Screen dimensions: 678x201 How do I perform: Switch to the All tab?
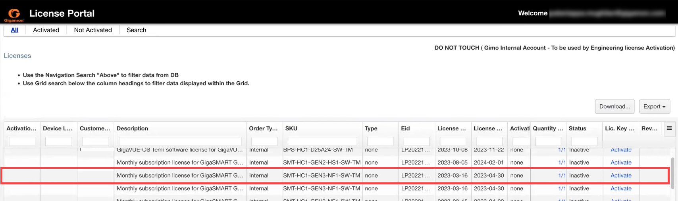pos(15,30)
